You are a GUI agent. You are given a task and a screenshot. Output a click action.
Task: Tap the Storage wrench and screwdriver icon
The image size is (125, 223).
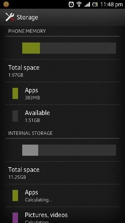[x=10, y=17]
